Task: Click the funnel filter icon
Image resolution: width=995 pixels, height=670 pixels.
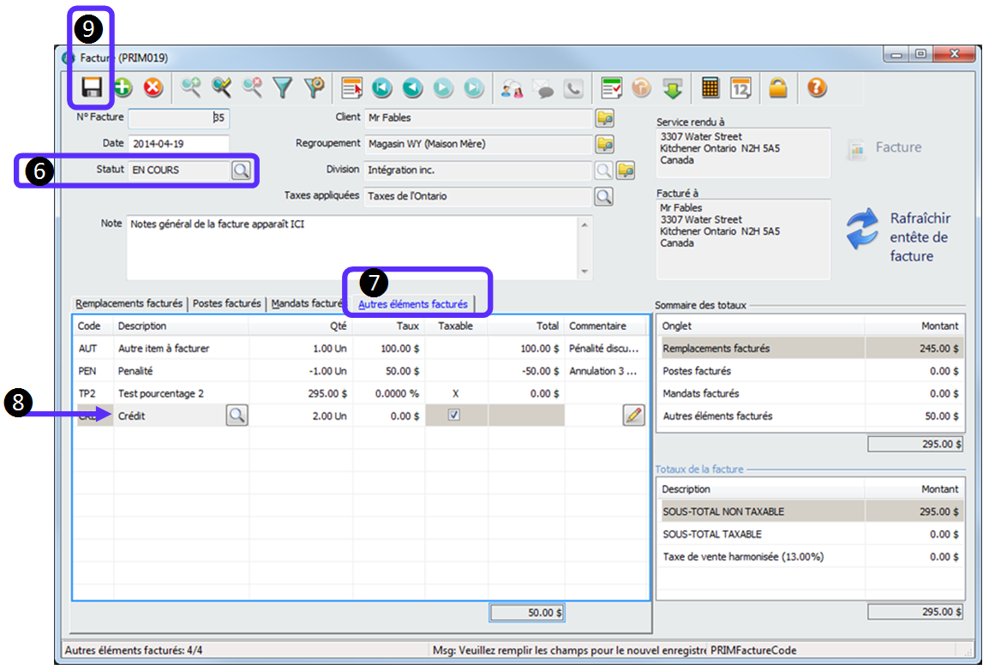Action: pyautogui.click(x=282, y=87)
